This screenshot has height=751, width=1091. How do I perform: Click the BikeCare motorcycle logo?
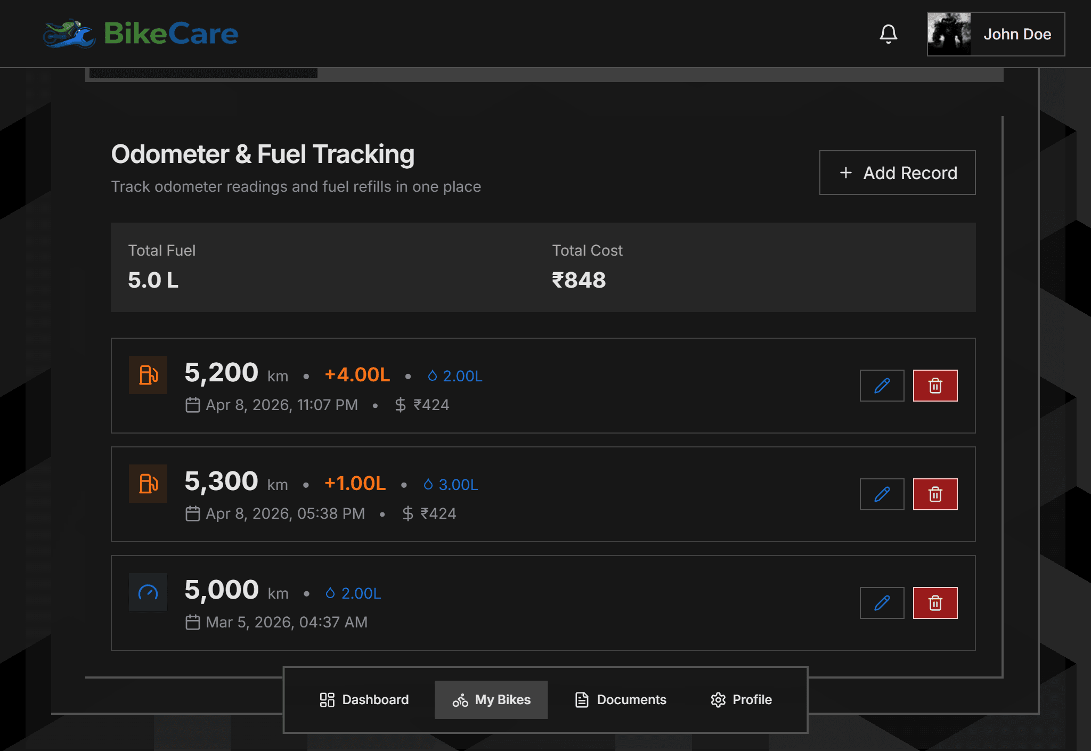tap(69, 34)
